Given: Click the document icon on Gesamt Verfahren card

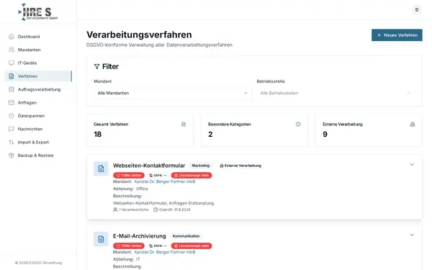Looking at the screenshot, I should click(x=184, y=125).
